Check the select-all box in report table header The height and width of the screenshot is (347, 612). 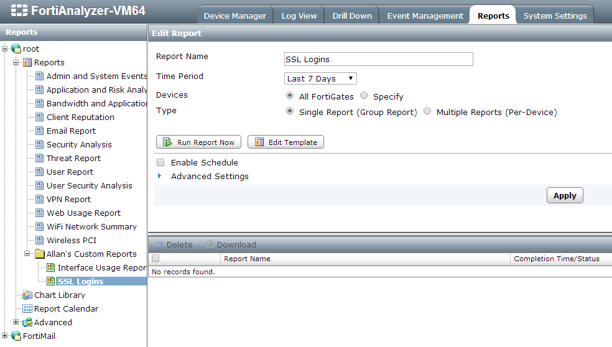tap(155, 258)
